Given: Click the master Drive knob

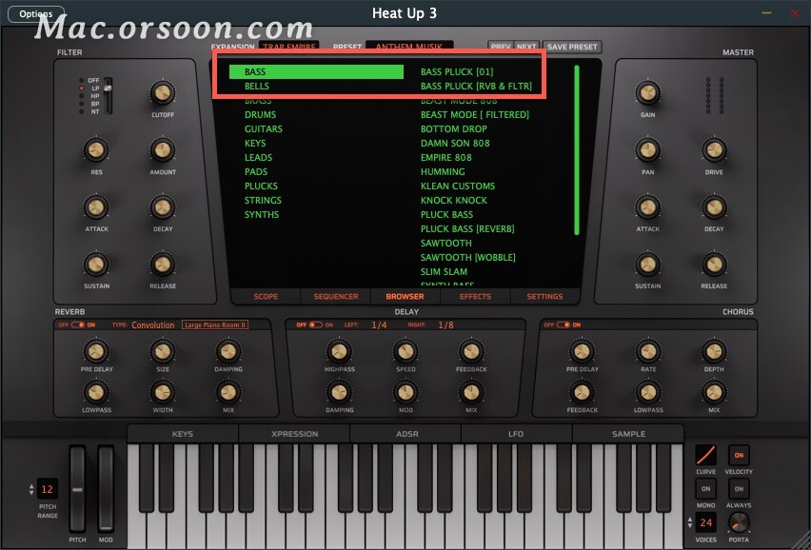Looking at the screenshot, I should 714,150.
